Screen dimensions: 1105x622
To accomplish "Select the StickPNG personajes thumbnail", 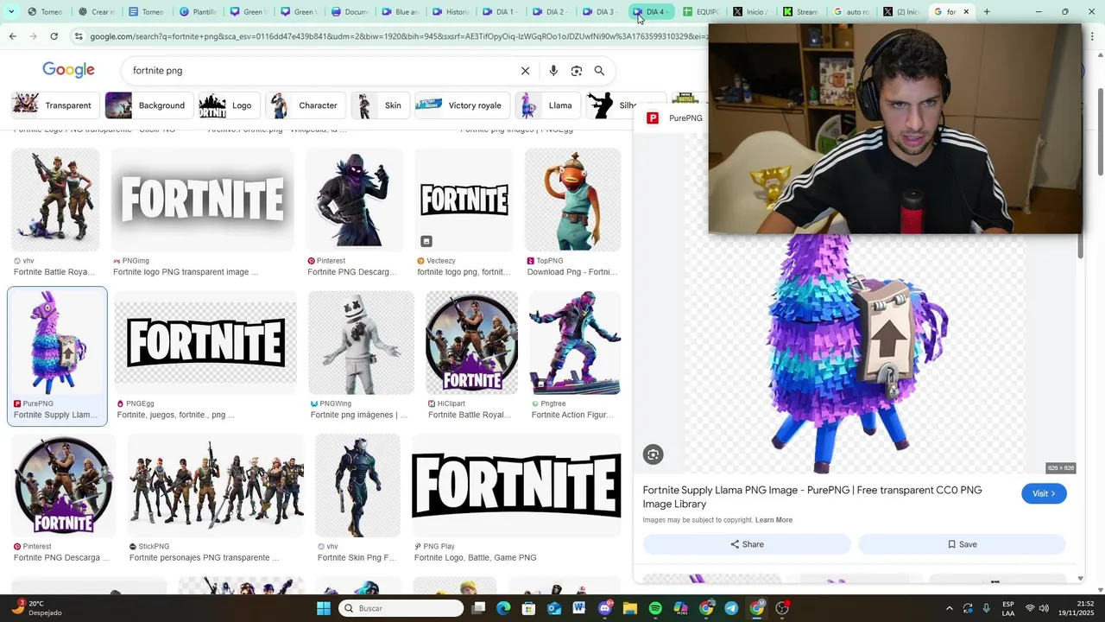I will [x=216, y=486].
